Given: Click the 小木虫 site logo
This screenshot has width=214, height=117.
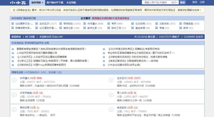Looking at the screenshot, I should (18, 2).
